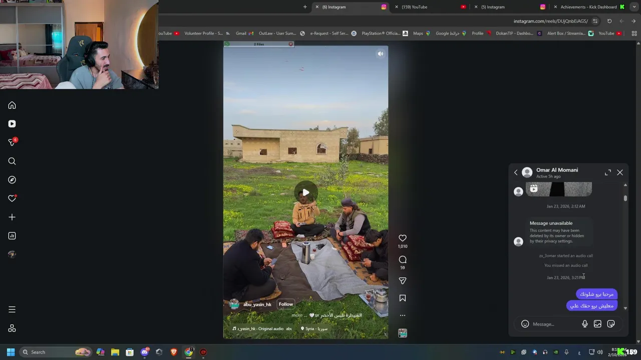
Task: Click the right-pointing browser navigation arrow
Action: [633, 21]
